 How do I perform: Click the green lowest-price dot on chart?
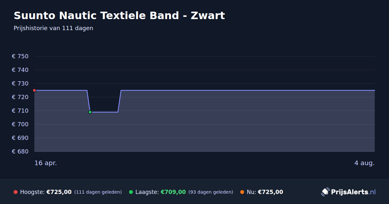(90, 112)
